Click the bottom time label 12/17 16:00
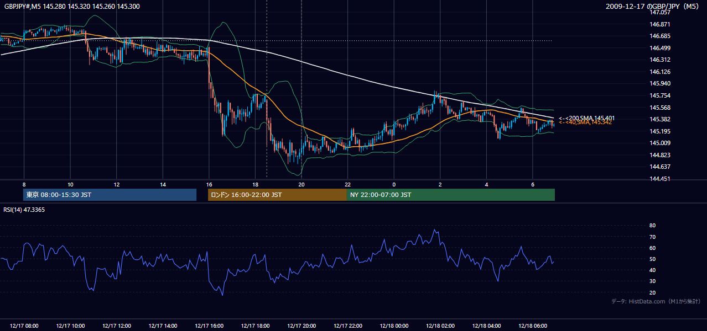The width and height of the screenshot is (707, 331). tap(209, 326)
